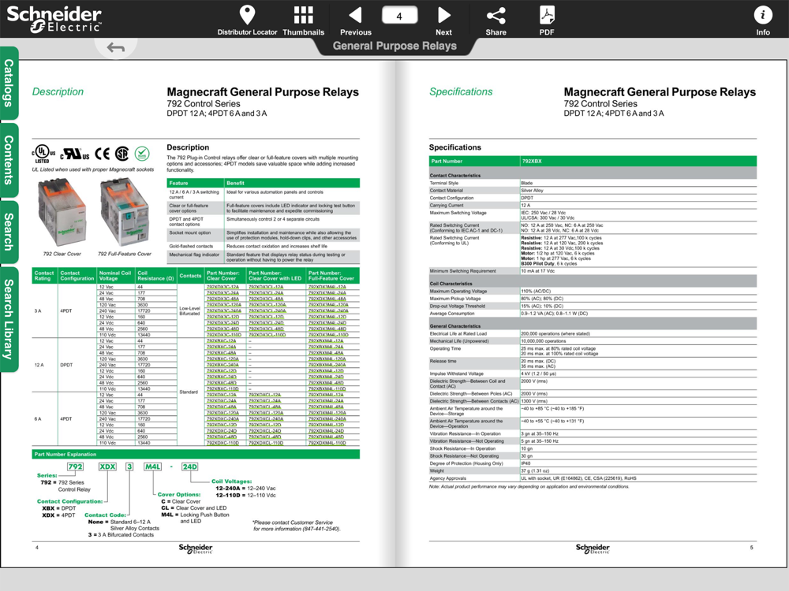Share this catalog page
This screenshot has width=789, height=591.
[496, 16]
